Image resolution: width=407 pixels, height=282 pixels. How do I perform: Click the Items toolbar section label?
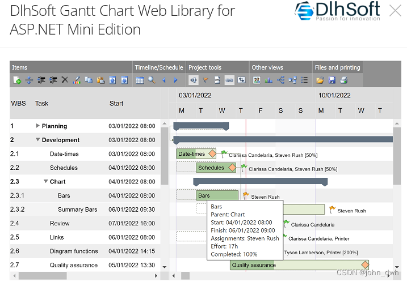click(20, 67)
